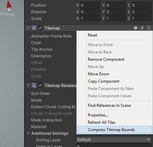The width and height of the screenshot is (153, 147).
Task: Choose Remove Component from context menu
Action: pyautogui.click(x=106, y=59)
